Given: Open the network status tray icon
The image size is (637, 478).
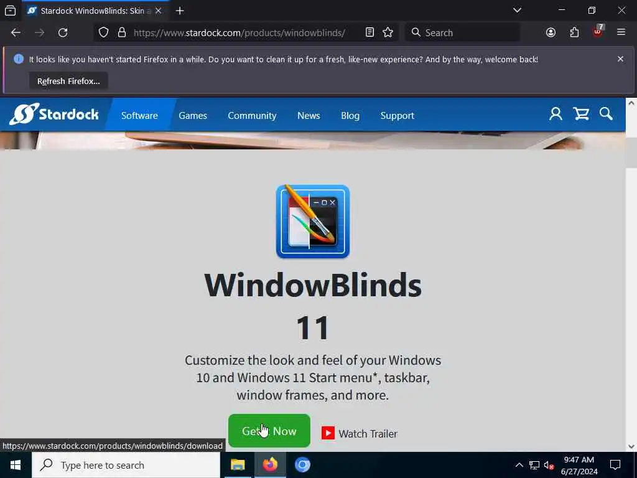Looking at the screenshot, I should click(534, 466).
